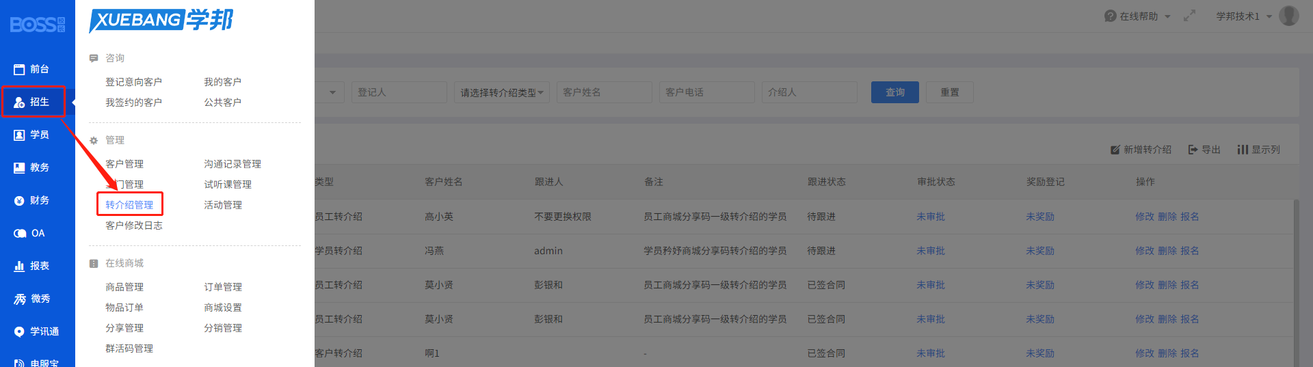
Task: Open 分享管理 menu item
Action: click(x=124, y=328)
